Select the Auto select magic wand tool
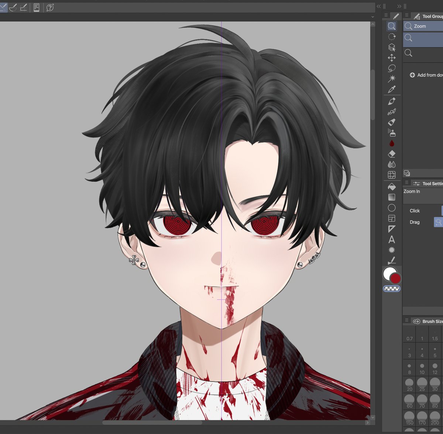This screenshot has width=443, height=434. pyautogui.click(x=392, y=79)
